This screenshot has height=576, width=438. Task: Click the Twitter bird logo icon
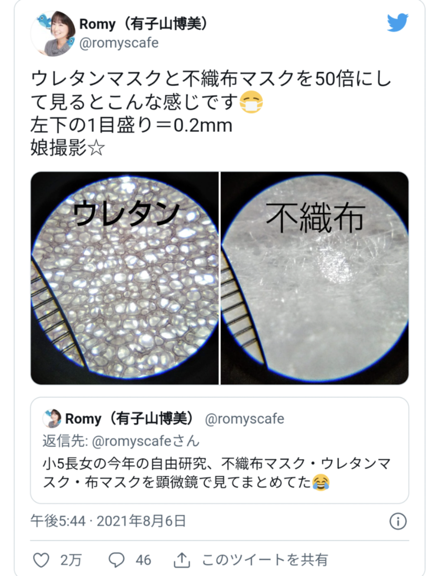coord(398,23)
